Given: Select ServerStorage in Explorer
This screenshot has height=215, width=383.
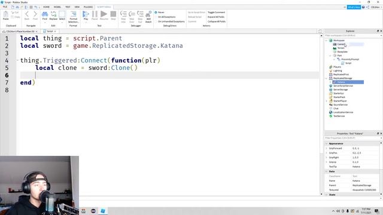Looking at the screenshot, I should coord(341,90).
